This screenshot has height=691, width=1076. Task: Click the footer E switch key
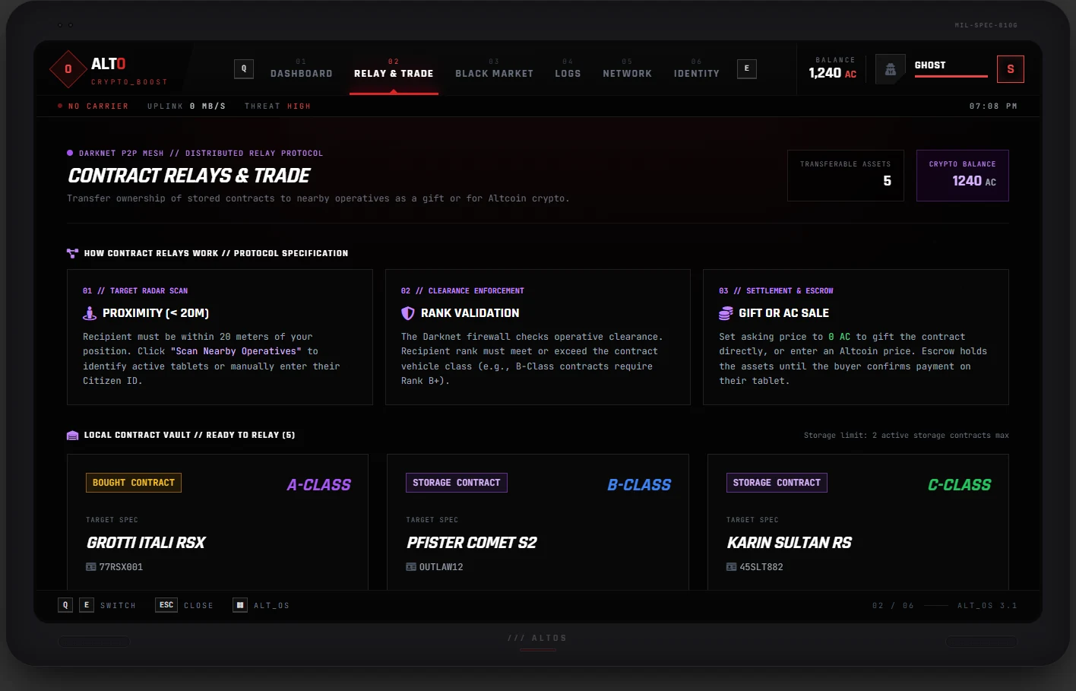[87, 605]
